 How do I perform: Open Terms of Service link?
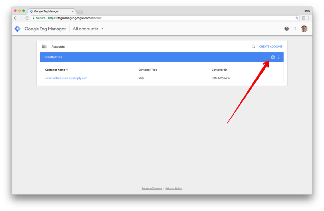point(152,189)
